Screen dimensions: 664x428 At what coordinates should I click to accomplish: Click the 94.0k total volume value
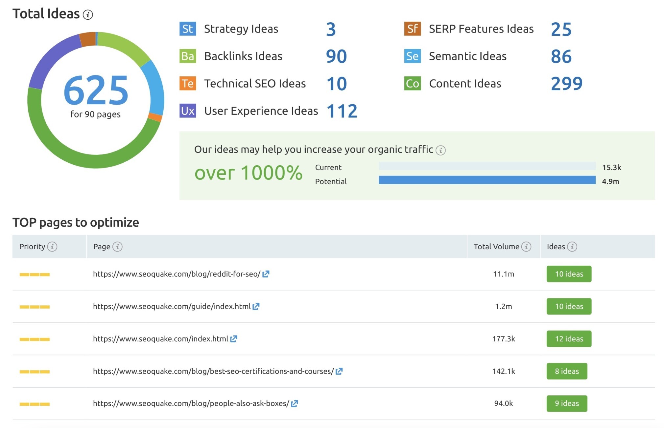(504, 404)
